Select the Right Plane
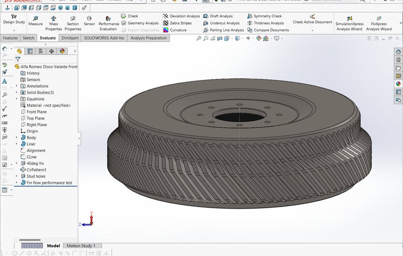This screenshot has width=403, height=256. (34, 125)
